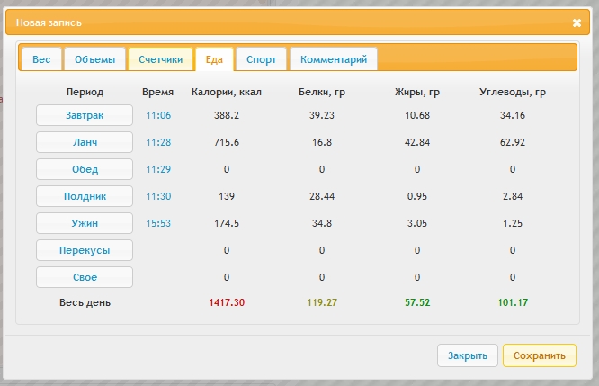Switch to the Вес tab

[x=41, y=59]
